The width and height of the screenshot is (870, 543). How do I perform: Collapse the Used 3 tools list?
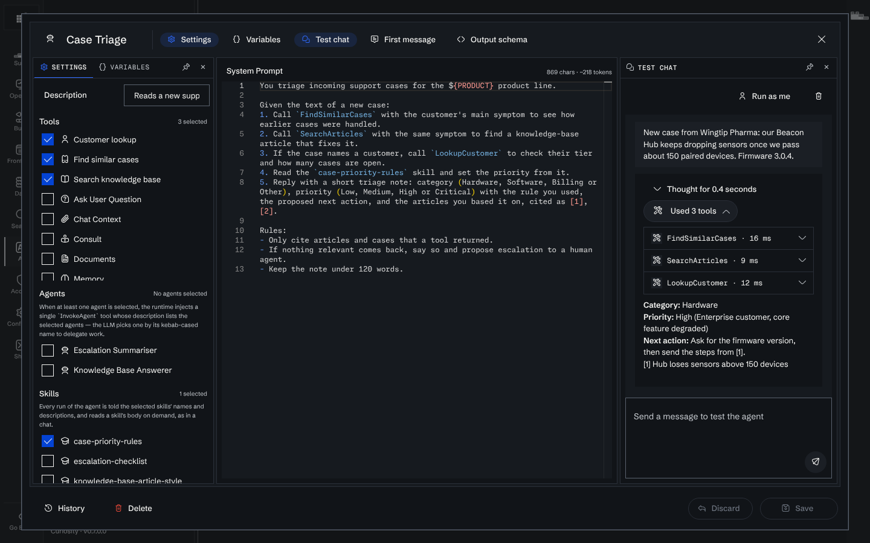pyautogui.click(x=691, y=211)
